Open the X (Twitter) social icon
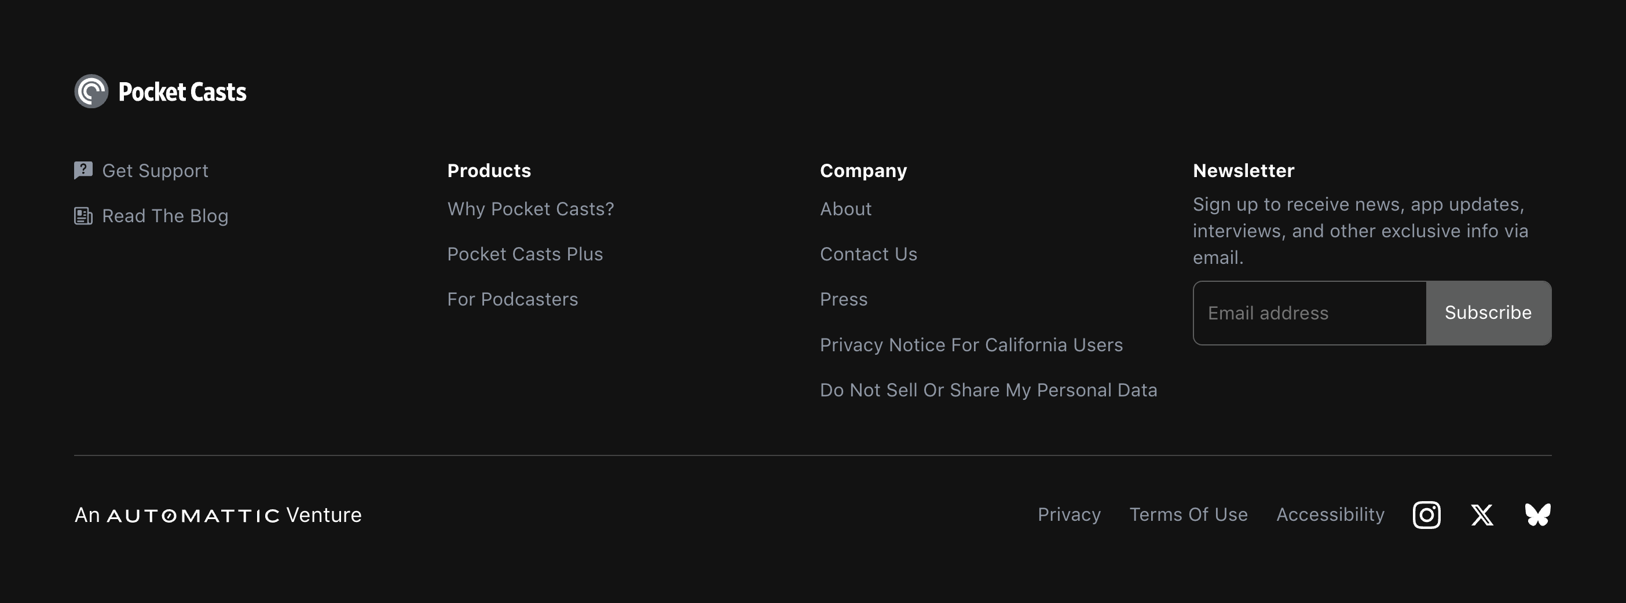Screen dimensions: 1626x603 tap(1481, 514)
